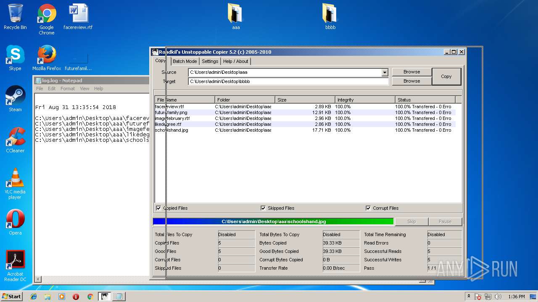Open the bbbb folder on the desktop

click(x=330, y=17)
